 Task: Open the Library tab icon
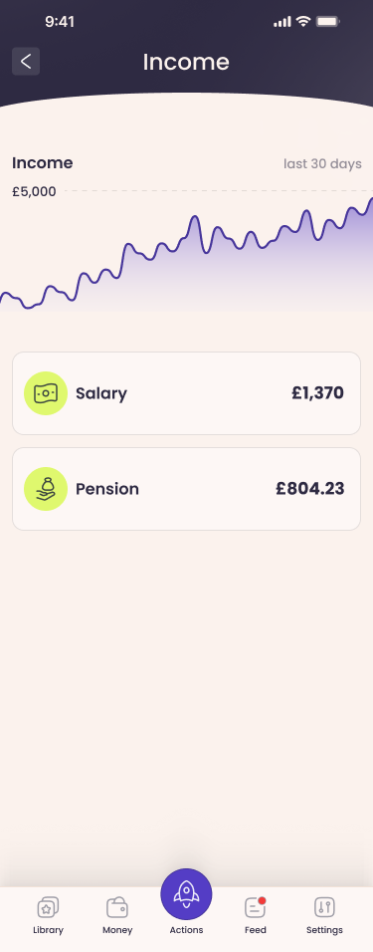click(x=48, y=907)
